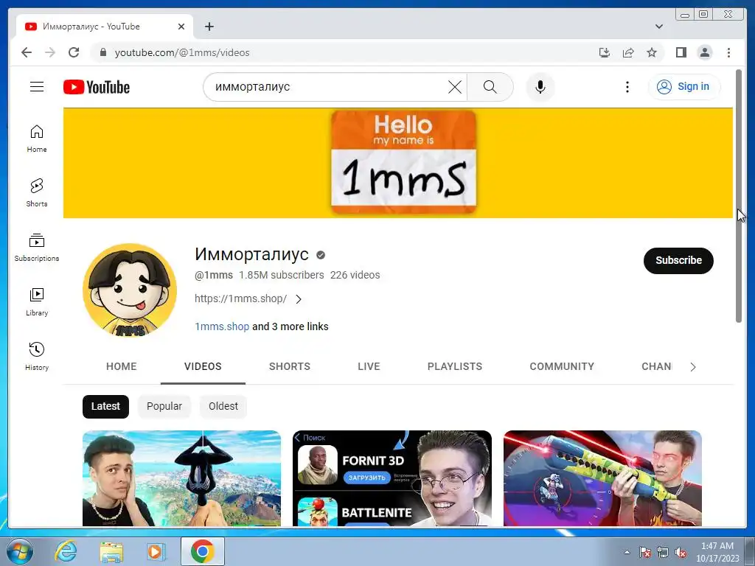
Task: Open History in the sidebar
Action: tap(37, 356)
